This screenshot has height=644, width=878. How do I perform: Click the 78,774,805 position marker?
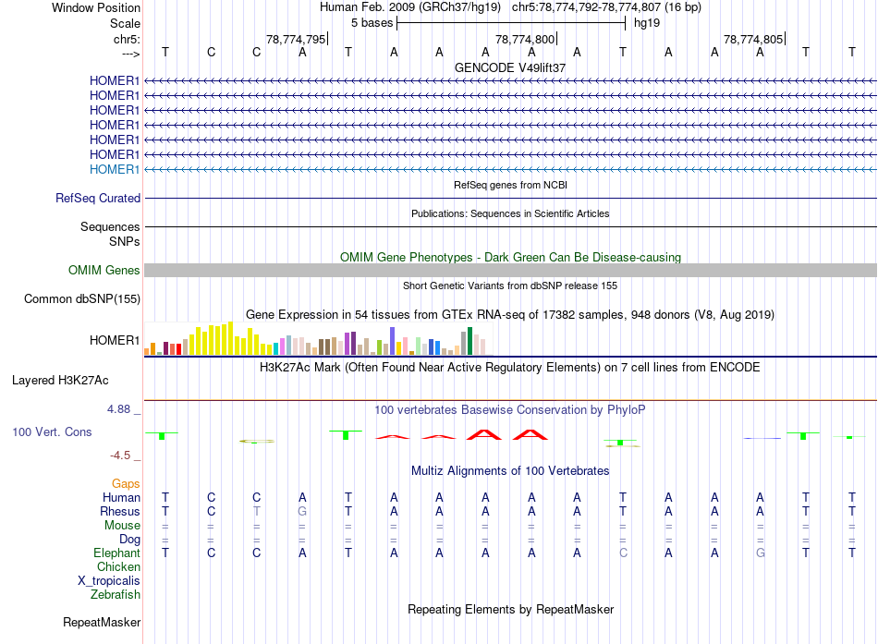point(753,39)
